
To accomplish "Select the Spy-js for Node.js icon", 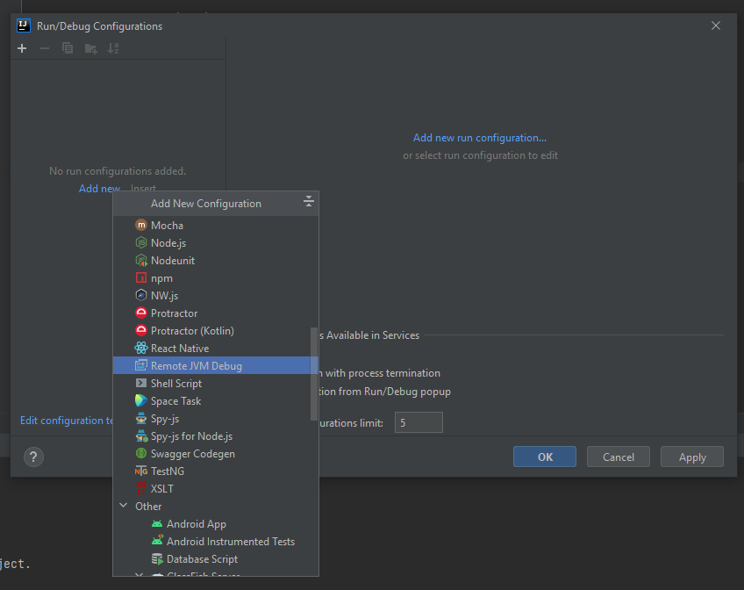I will 141,435.
